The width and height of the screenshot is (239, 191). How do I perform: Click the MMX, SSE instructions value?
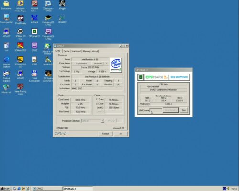(x=97, y=88)
